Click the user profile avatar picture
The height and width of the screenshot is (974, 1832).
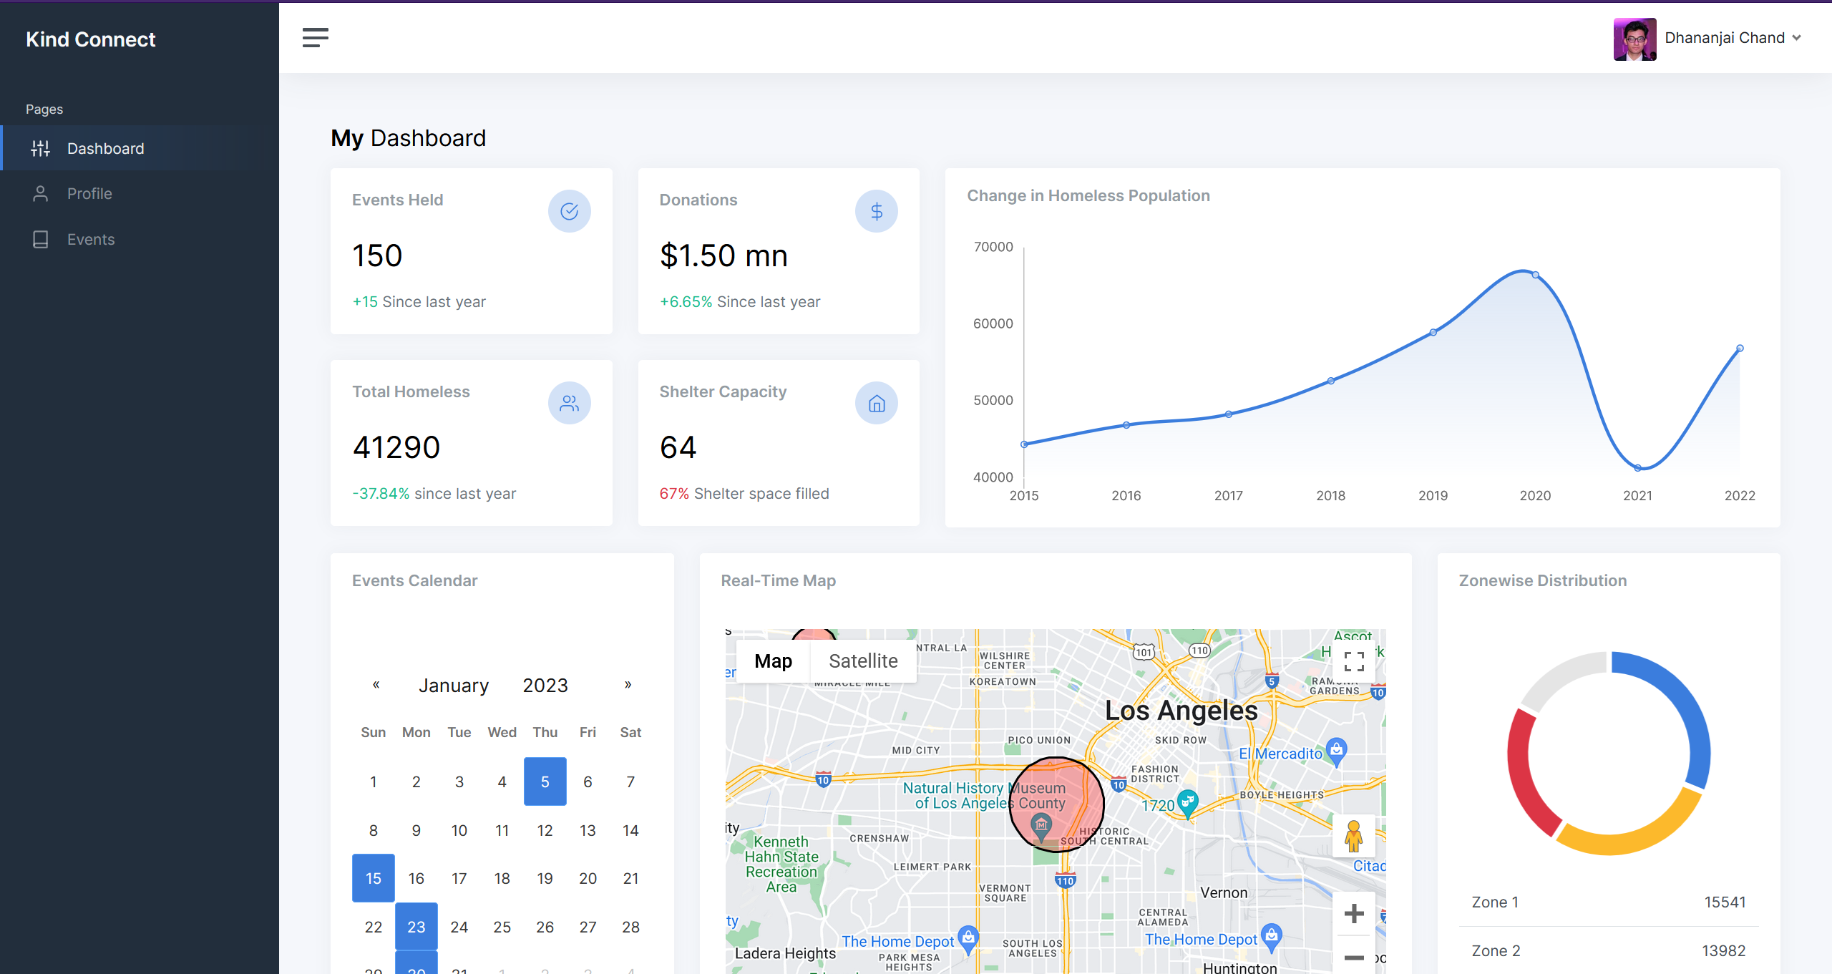[1634, 39]
